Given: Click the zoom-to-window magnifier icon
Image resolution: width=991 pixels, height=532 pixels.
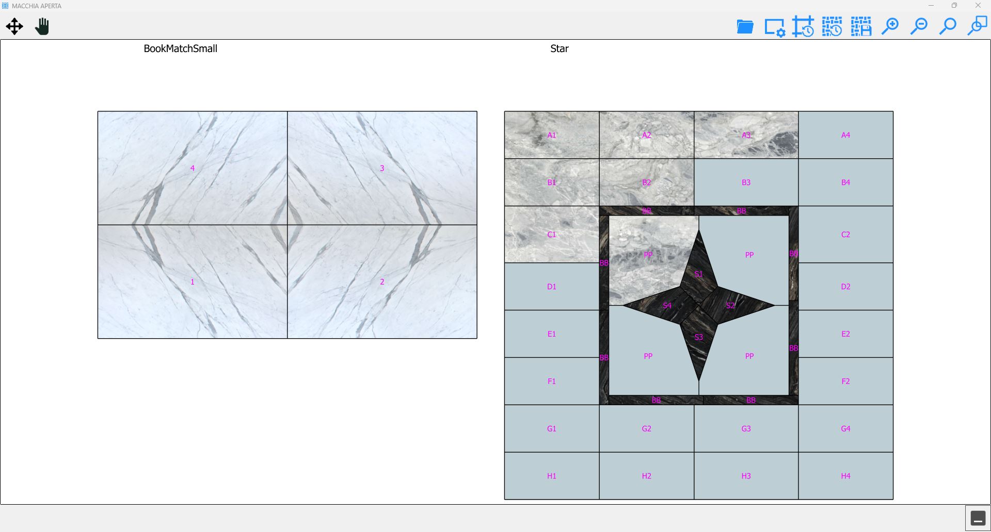Looking at the screenshot, I should coord(977,26).
